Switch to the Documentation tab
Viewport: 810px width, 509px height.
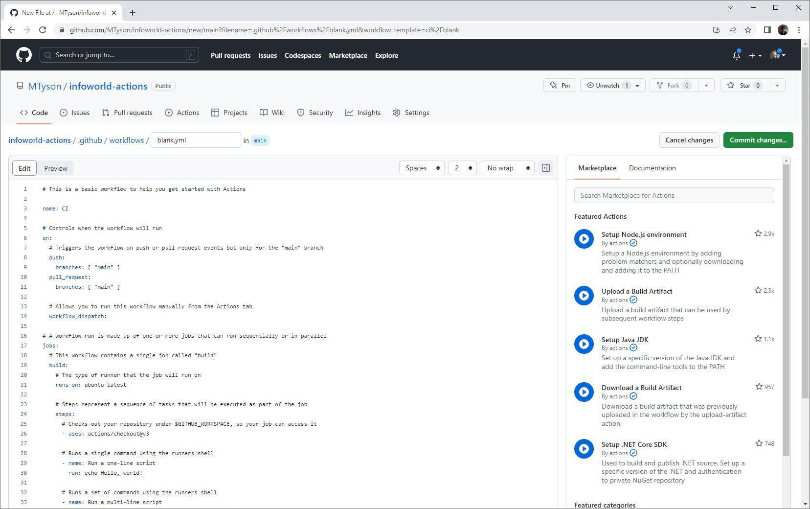pyautogui.click(x=652, y=168)
